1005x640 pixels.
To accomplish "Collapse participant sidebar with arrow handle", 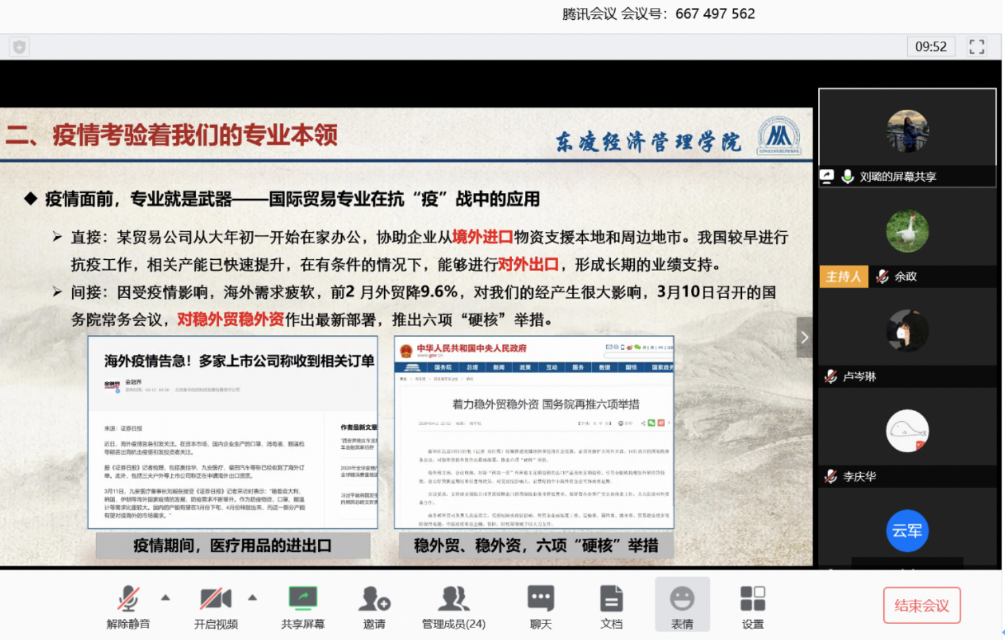I will tap(804, 337).
